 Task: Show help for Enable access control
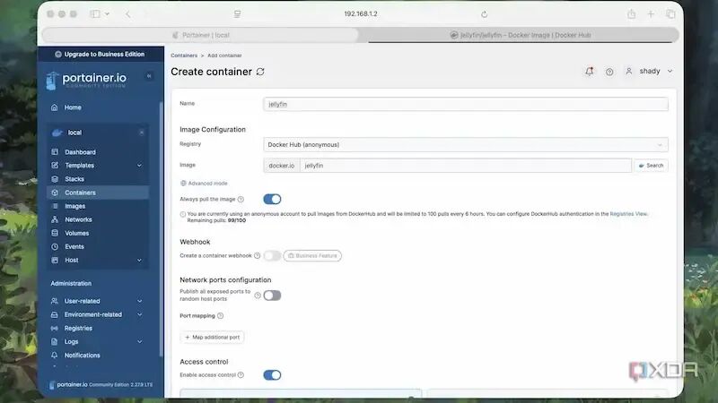pos(241,375)
